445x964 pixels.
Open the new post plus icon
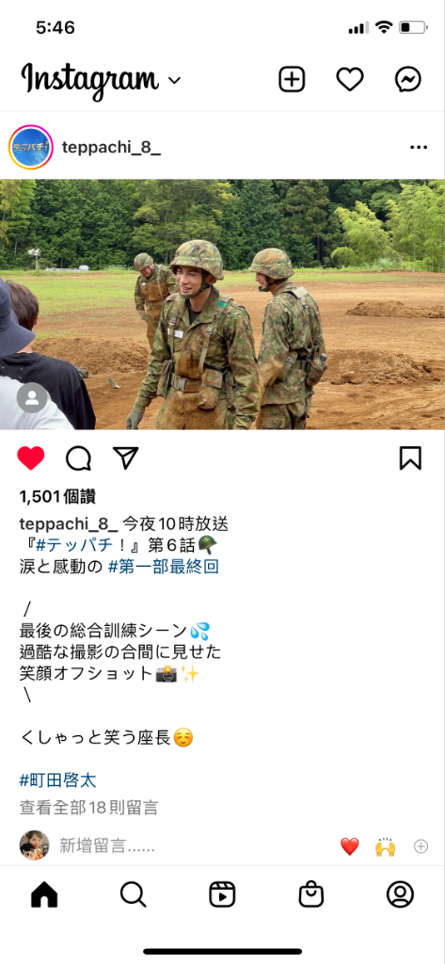(x=292, y=79)
